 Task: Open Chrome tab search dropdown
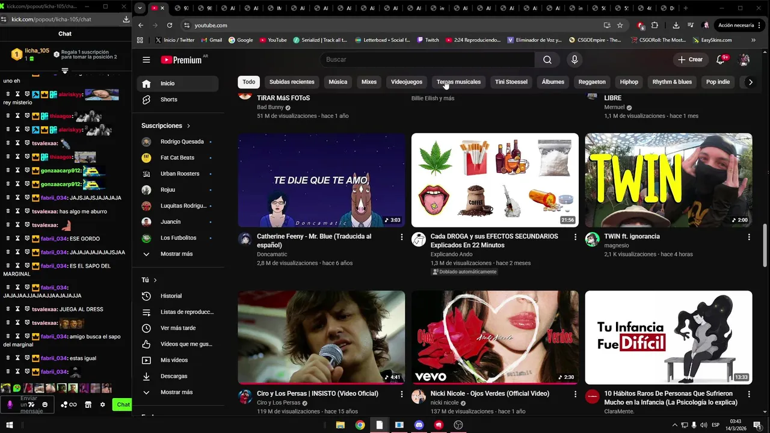[140, 8]
